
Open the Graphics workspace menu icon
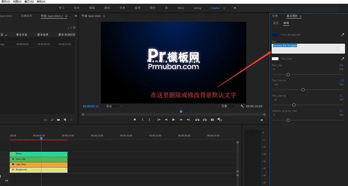(224, 8)
